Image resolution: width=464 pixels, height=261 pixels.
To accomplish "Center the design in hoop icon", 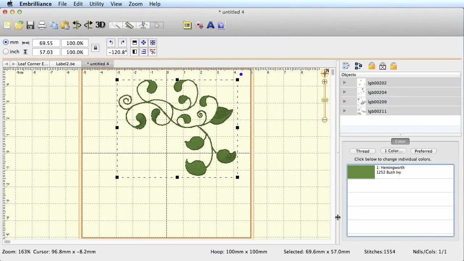I will [144, 42].
